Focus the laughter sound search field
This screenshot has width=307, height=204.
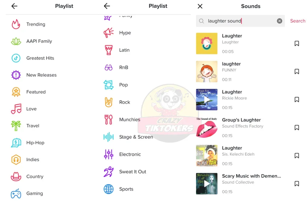pyautogui.click(x=240, y=21)
